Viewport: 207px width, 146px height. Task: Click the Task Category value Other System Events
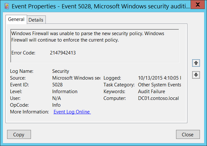click(x=159, y=84)
